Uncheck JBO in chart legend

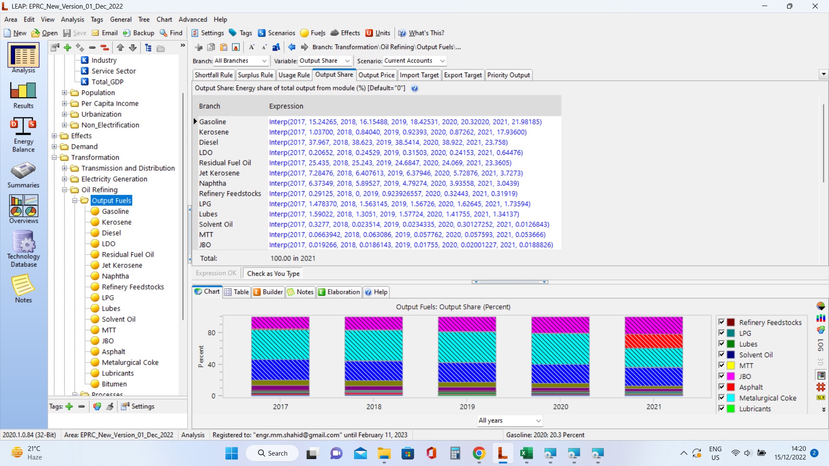point(721,376)
